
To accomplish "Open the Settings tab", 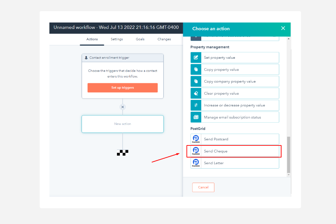I will click(x=117, y=39).
